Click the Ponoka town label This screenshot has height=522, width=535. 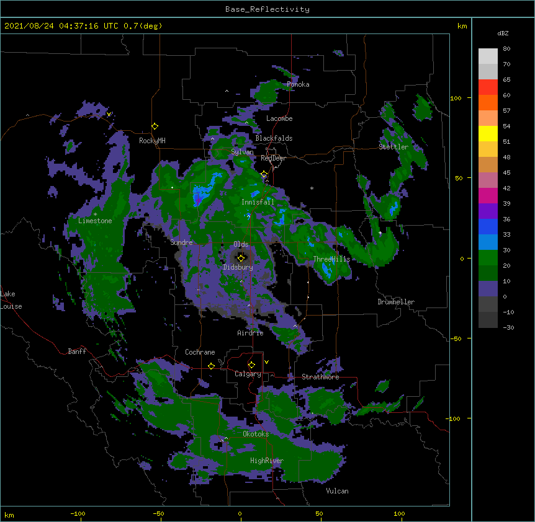(x=298, y=84)
